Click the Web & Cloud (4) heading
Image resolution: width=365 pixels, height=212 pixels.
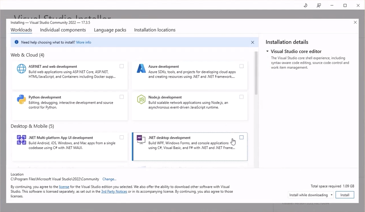click(x=27, y=55)
